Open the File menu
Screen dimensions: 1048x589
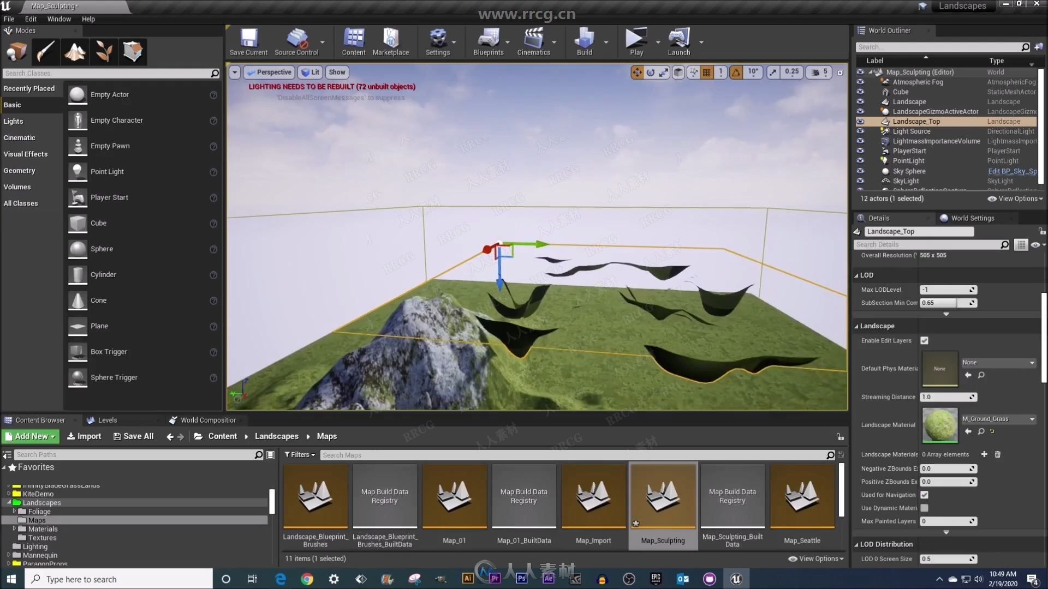[x=9, y=19]
